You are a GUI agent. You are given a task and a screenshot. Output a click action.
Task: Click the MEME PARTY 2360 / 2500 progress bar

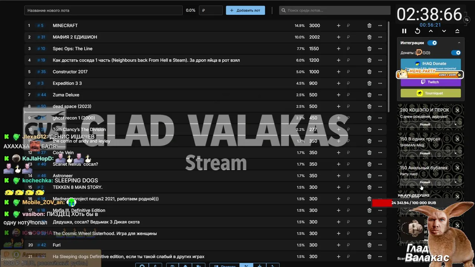429,74
